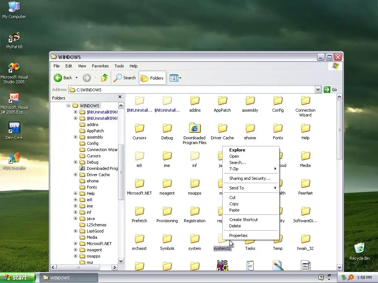Expand the Driver Cache tree node
Image resolution: width=378 pixels, height=283 pixels.
(75, 174)
